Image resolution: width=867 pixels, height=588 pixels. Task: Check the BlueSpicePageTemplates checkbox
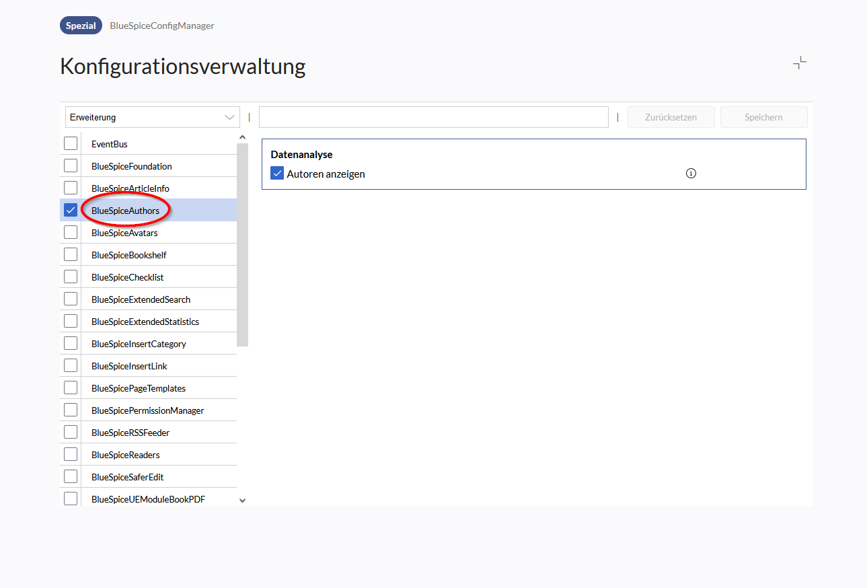[71, 388]
